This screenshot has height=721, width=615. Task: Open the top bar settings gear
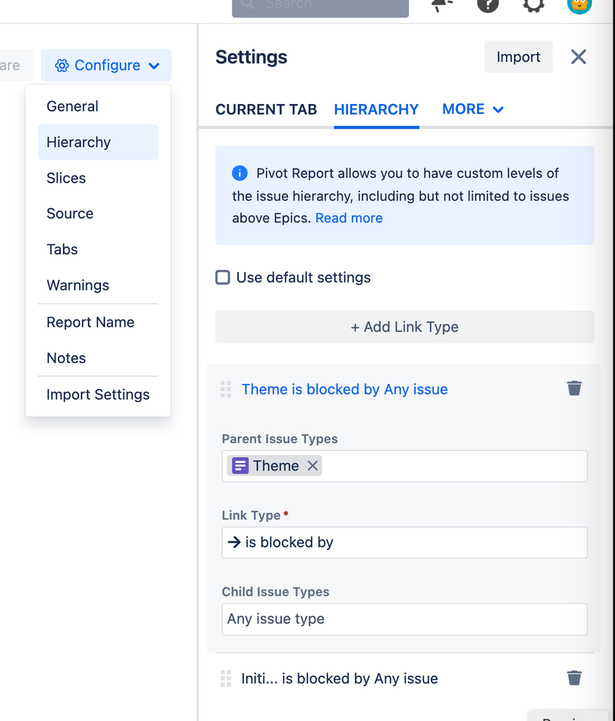point(533,4)
